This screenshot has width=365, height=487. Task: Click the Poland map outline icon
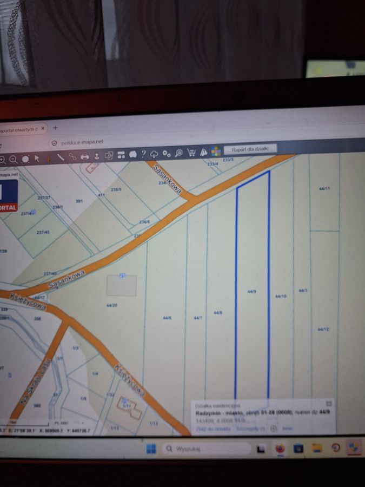point(133,154)
